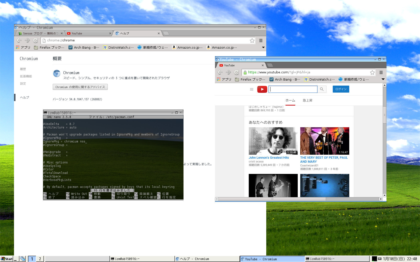Activate first izm@ab150916 taskbar entry

click(x=142, y=259)
